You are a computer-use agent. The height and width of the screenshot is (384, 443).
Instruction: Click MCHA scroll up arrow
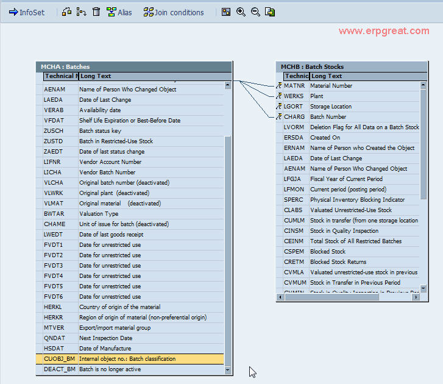228,85
